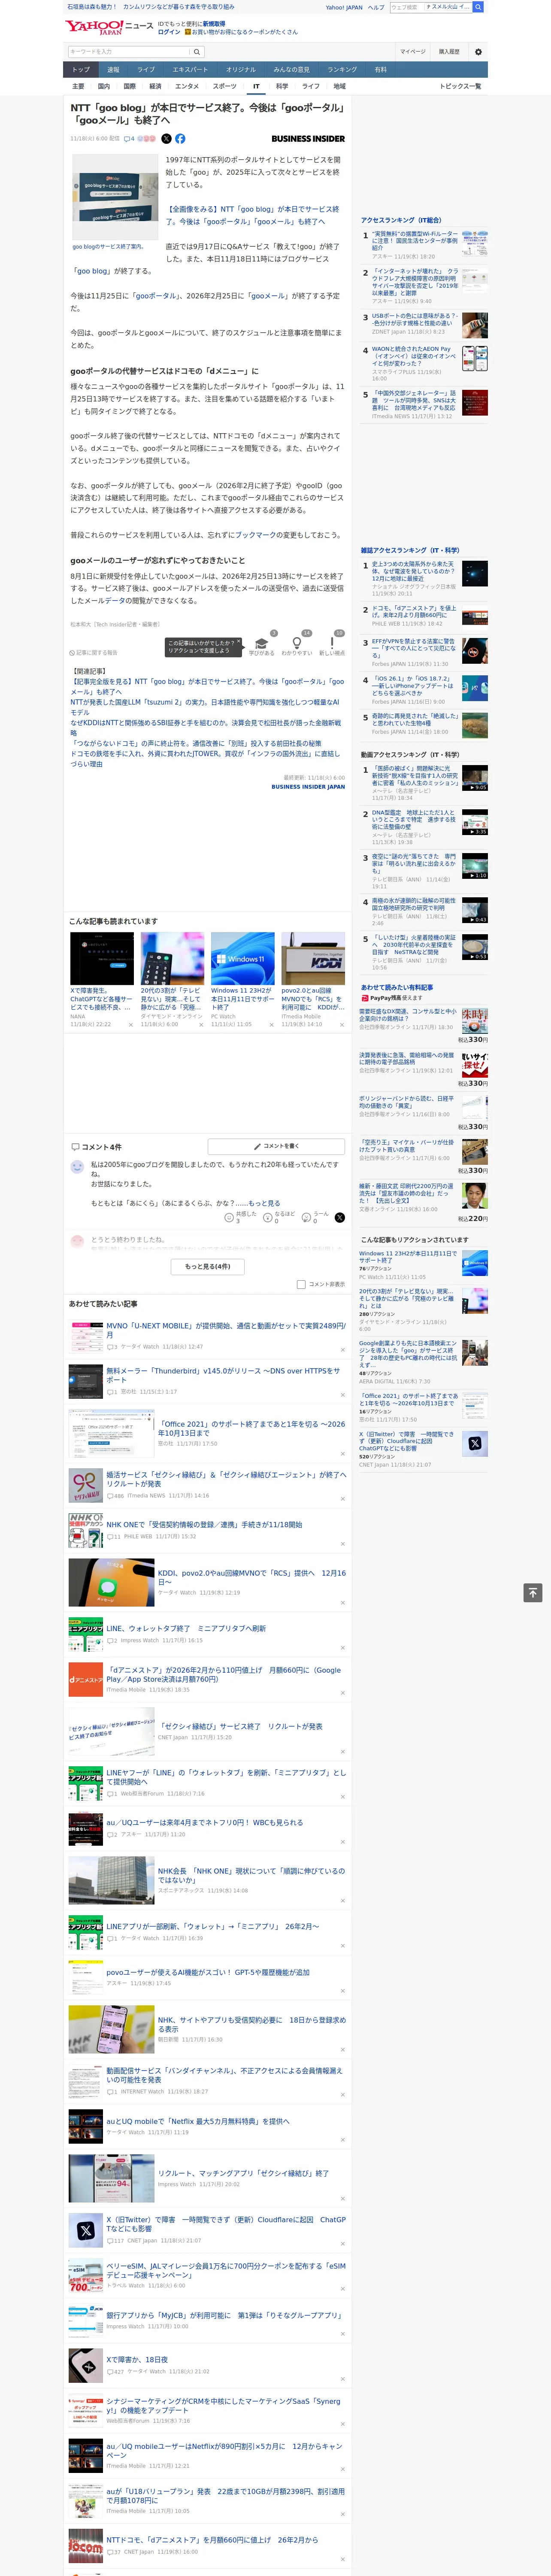Share the article on Facebook
This screenshot has height=2576, width=551.
(x=180, y=139)
